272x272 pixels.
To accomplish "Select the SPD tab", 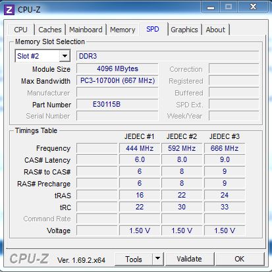I will click(153, 29).
